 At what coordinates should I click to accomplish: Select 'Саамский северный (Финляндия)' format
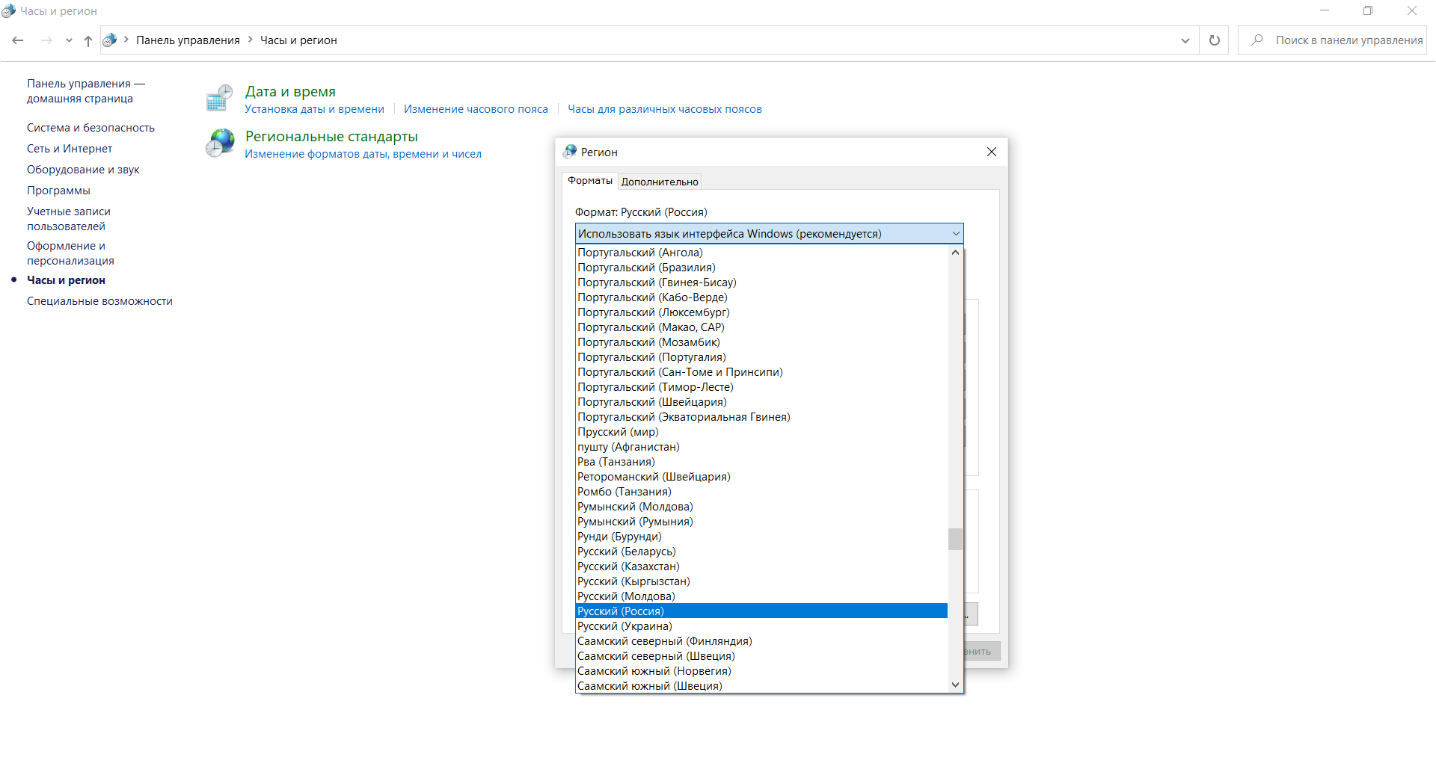pos(761,641)
